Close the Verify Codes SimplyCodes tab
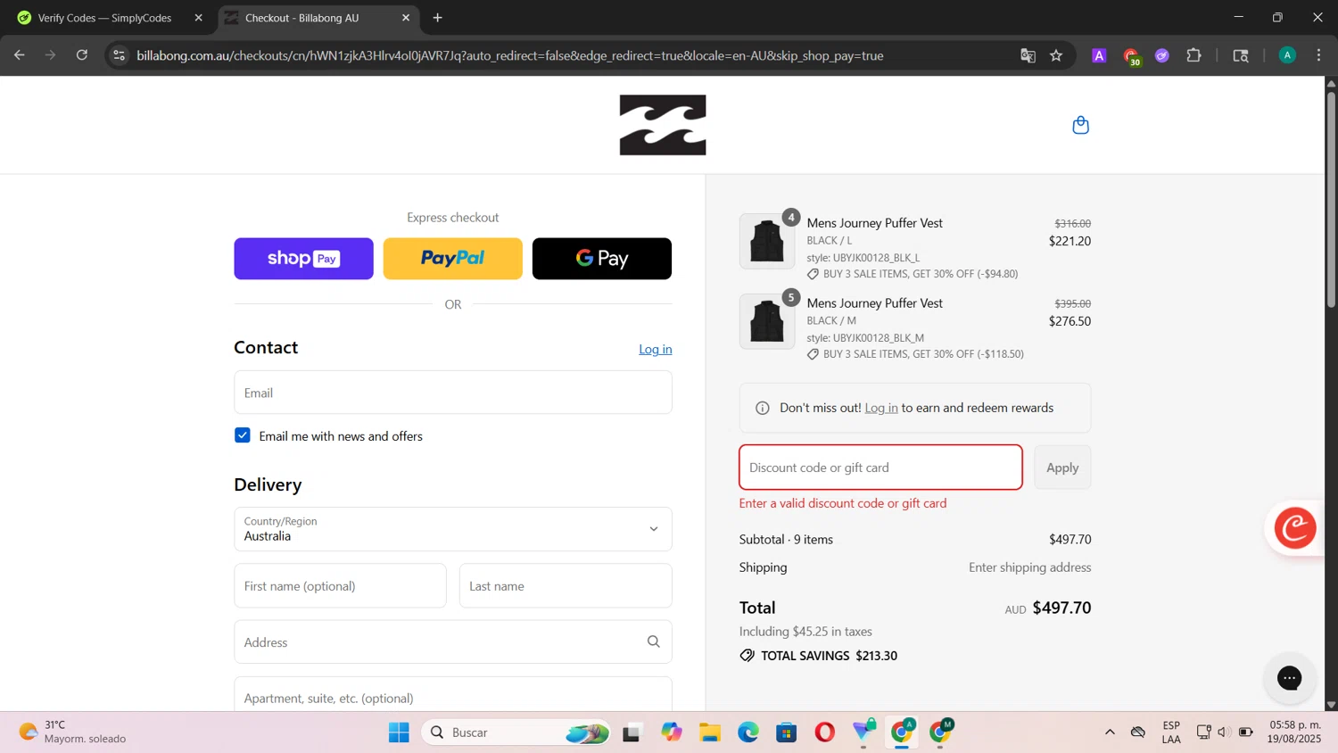Screen dimensions: 1338x753 pos(198,18)
